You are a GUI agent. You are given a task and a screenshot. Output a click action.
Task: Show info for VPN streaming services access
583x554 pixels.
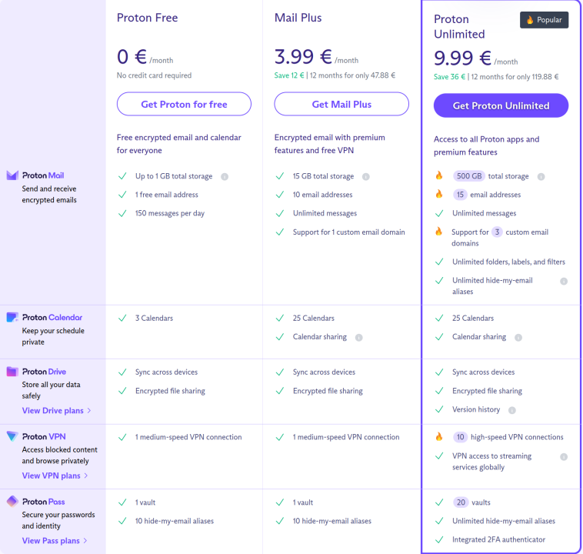[x=564, y=456]
